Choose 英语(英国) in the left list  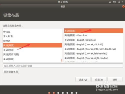pyautogui.click(x=32, y=59)
